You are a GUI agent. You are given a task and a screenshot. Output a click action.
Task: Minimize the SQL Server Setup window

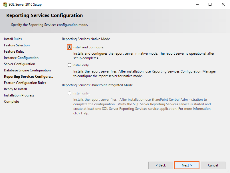pyautogui.click(x=197, y=5)
